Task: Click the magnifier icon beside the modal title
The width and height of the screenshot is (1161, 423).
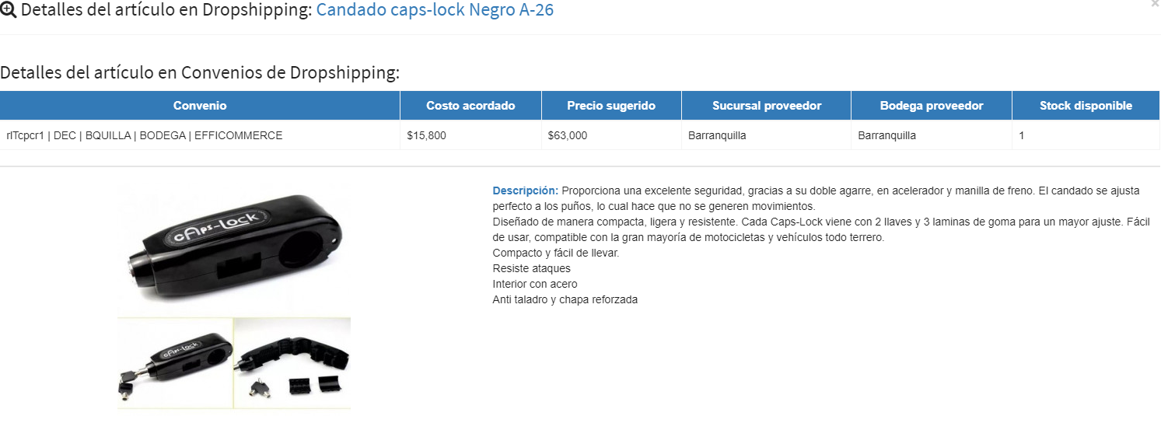Action: coord(9,11)
